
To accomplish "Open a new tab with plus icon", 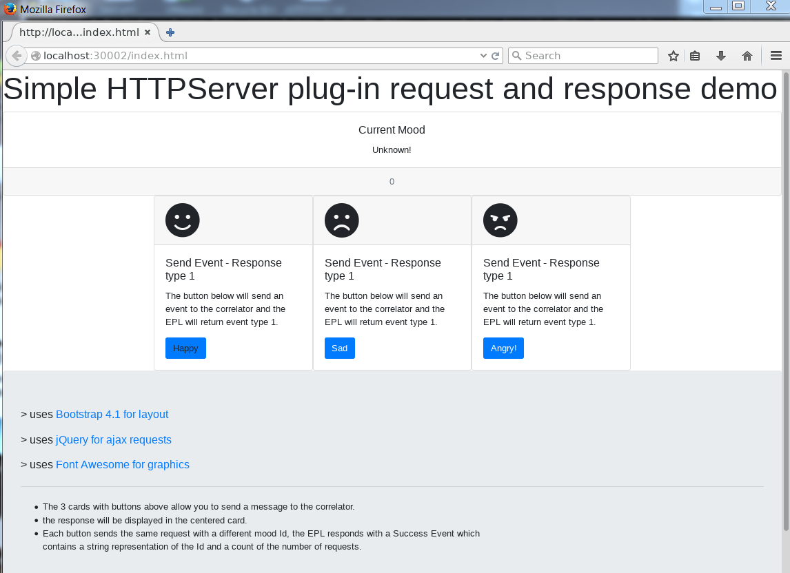I will [170, 32].
